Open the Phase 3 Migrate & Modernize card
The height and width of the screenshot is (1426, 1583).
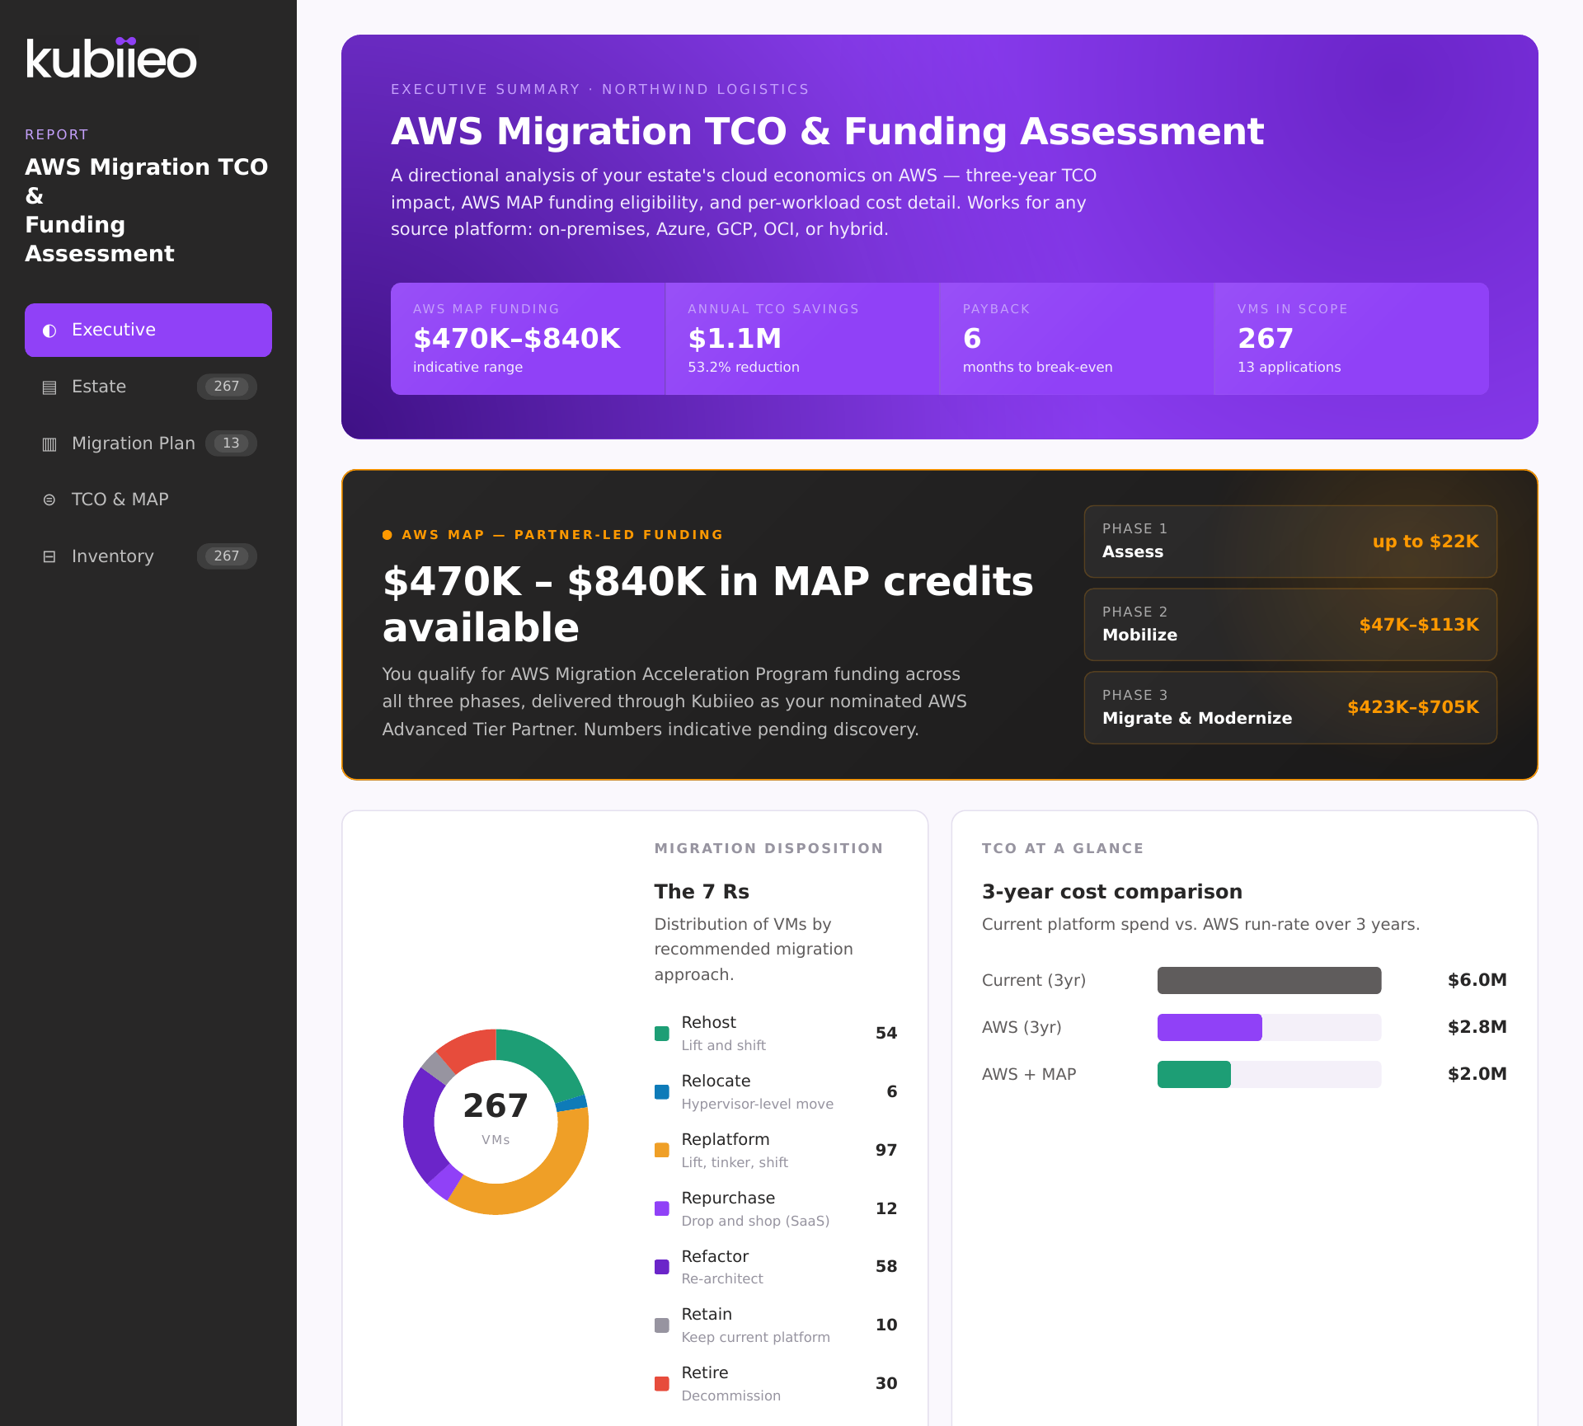(x=1290, y=708)
